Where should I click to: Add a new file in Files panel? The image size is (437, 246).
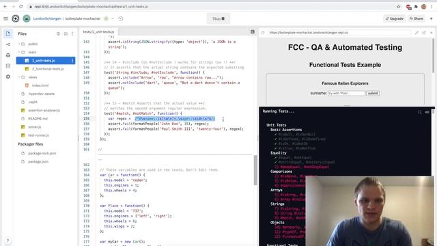point(58,33)
